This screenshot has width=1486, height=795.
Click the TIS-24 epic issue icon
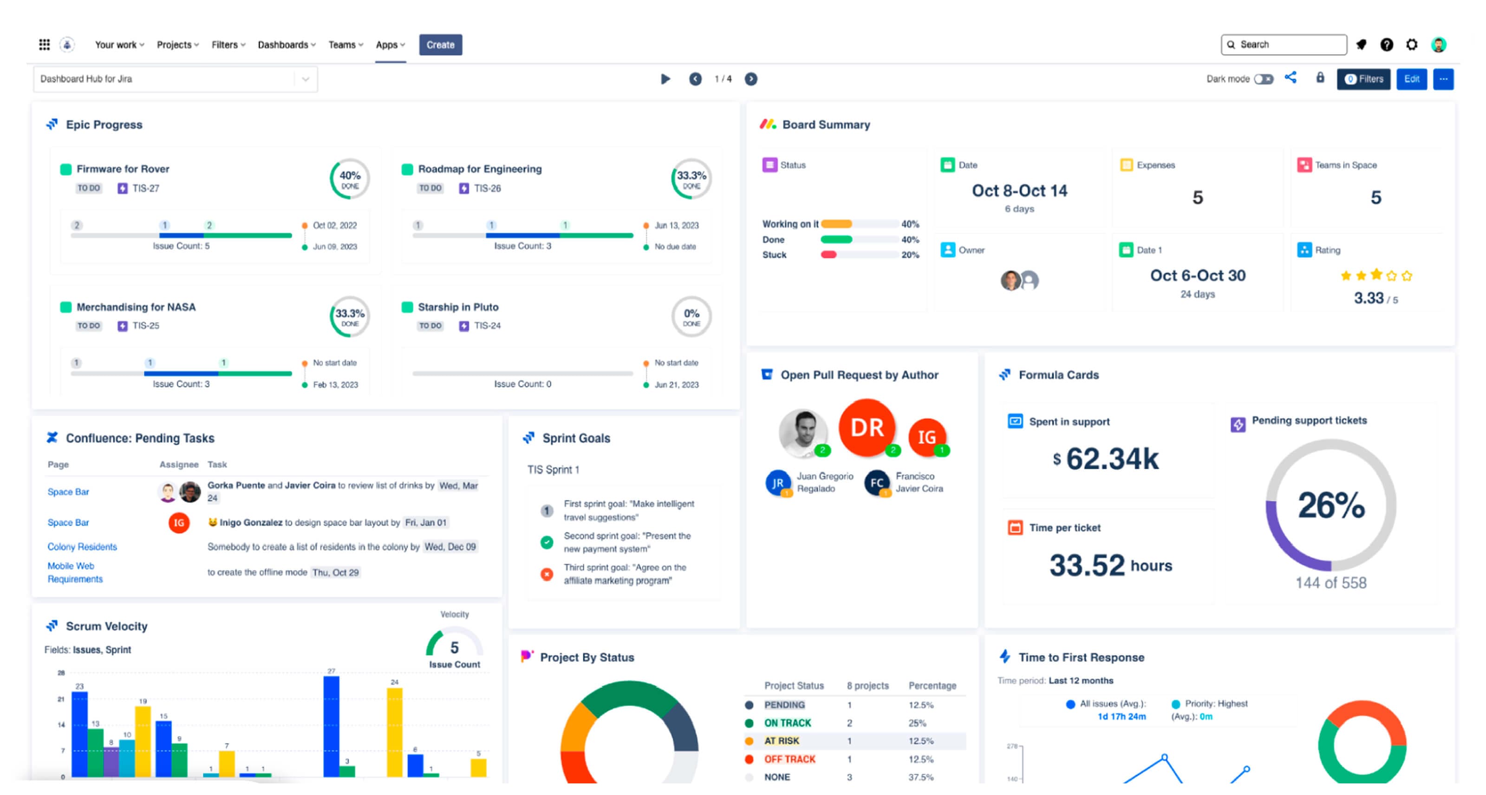464,326
